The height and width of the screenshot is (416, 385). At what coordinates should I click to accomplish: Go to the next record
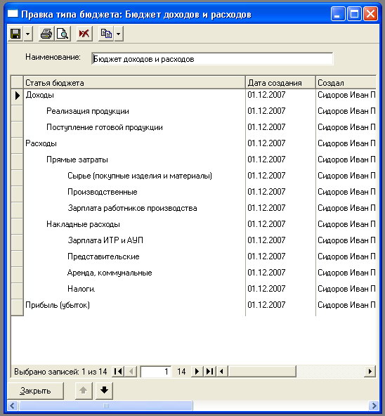click(x=197, y=372)
